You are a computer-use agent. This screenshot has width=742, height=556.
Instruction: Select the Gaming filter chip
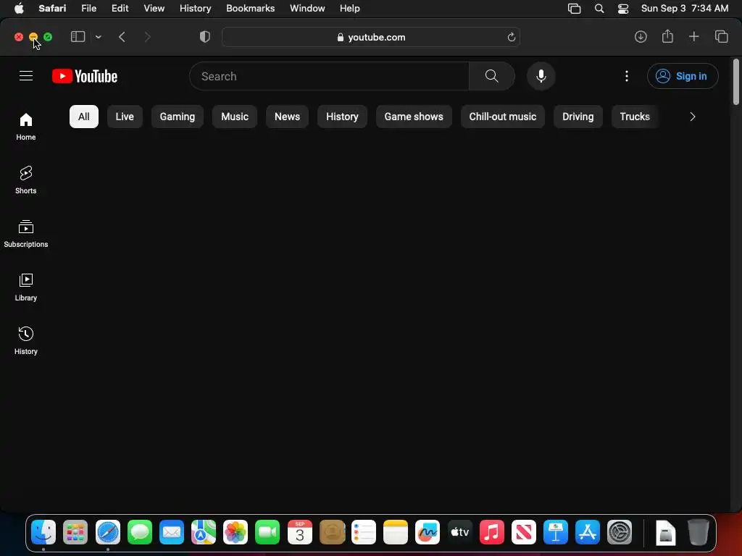pos(178,117)
